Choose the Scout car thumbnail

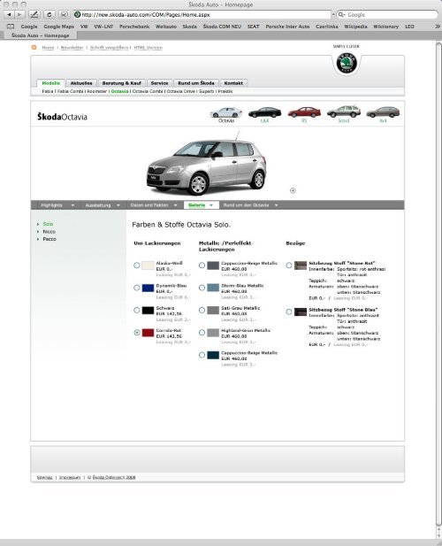[344, 112]
